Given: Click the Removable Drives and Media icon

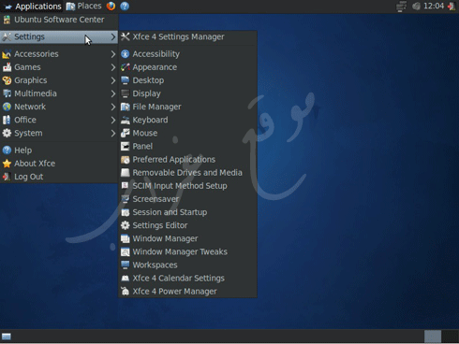Looking at the screenshot, I should point(126,172).
